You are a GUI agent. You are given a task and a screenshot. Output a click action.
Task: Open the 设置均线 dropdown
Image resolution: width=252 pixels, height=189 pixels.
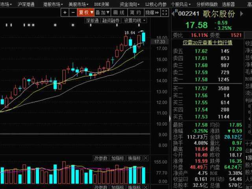click(x=133, y=20)
